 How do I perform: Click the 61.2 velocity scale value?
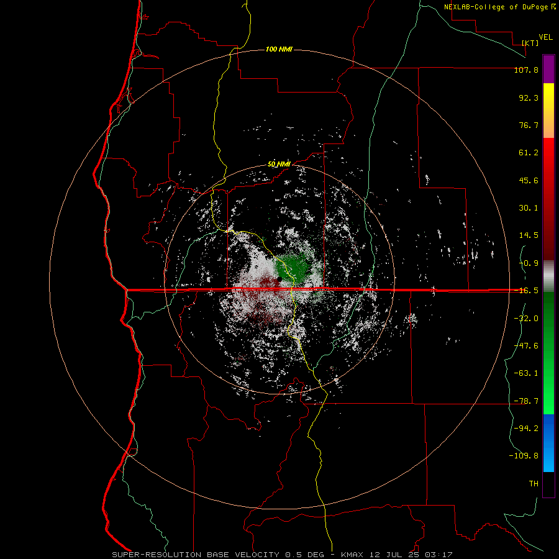click(x=529, y=153)
